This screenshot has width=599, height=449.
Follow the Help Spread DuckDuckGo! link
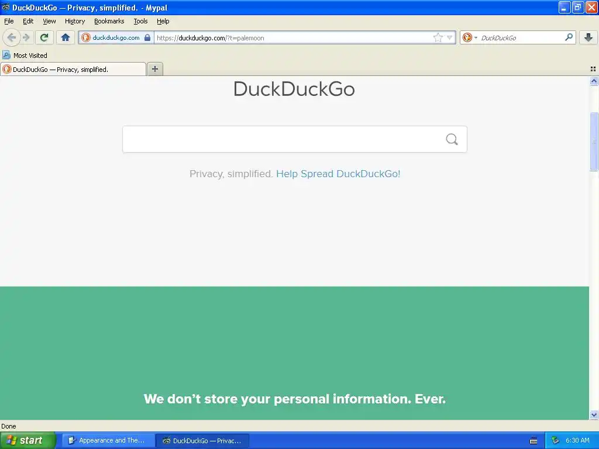coord(338,174)
